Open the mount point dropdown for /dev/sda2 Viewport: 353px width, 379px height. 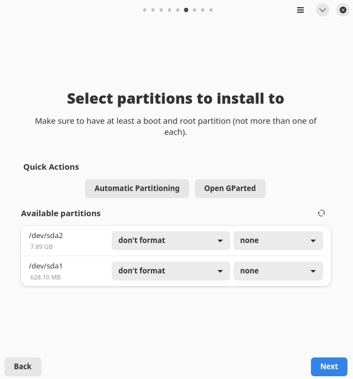278,241
